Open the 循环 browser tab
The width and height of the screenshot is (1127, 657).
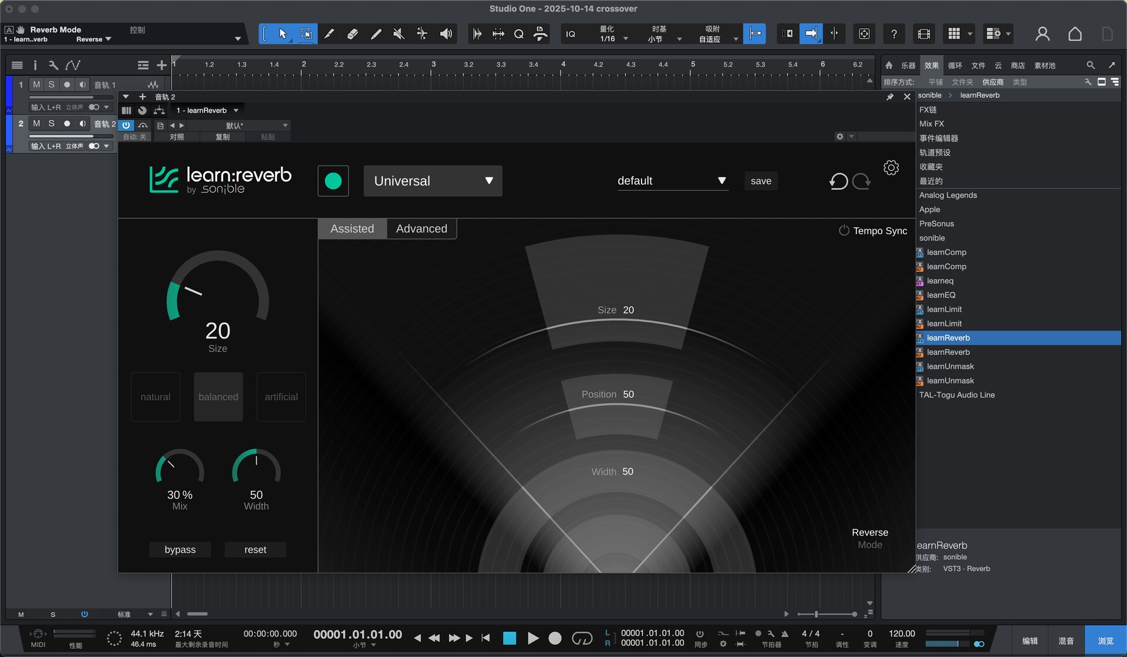[955, 65]
